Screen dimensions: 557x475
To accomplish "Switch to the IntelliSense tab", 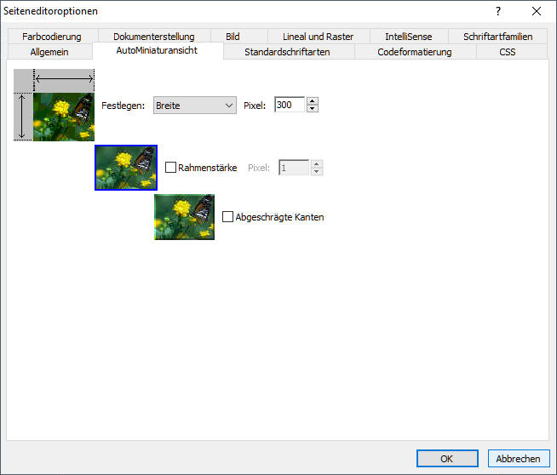I will pos(409,37).
